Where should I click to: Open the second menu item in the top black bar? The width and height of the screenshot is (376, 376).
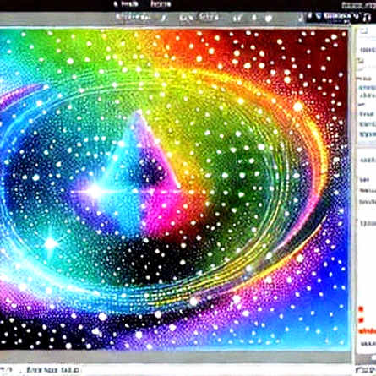(161, 4)
